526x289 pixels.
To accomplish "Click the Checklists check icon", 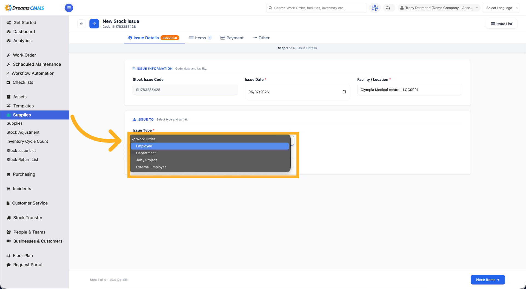I will click(8, 82).
